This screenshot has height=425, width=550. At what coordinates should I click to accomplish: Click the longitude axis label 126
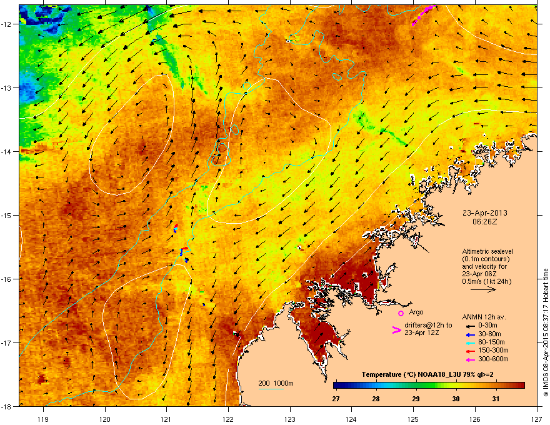pos(475,419)
